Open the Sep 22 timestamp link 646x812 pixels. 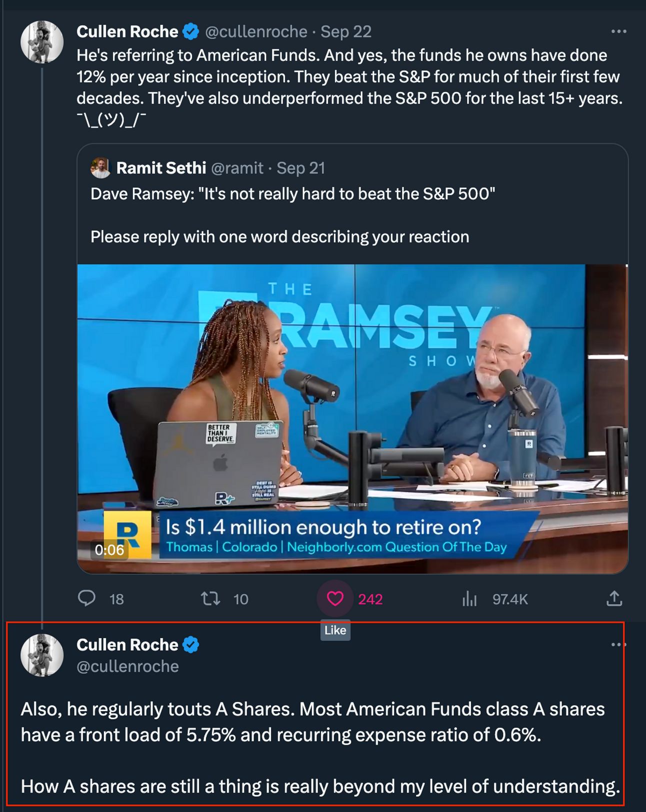[346, 31]
